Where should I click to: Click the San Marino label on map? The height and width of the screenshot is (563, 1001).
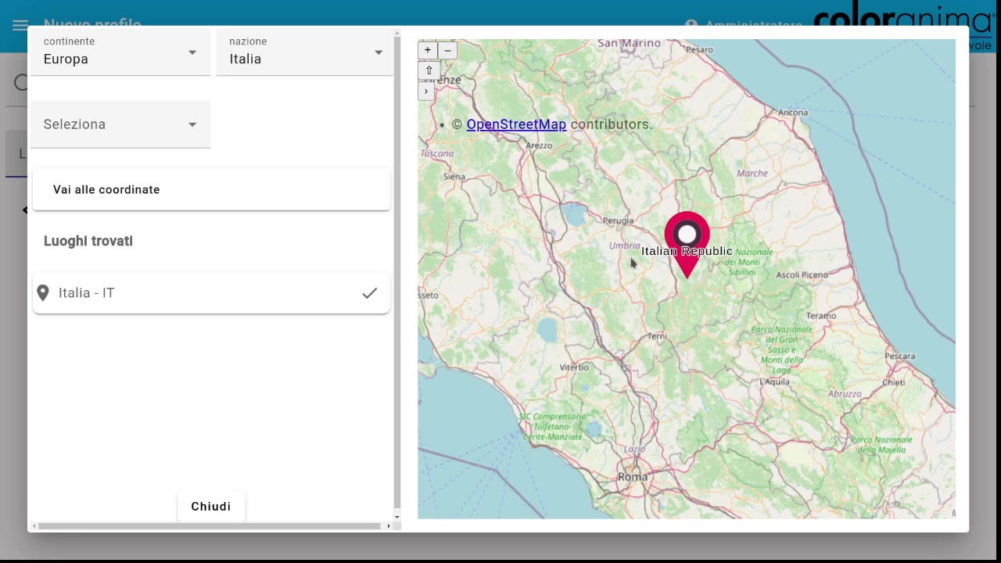[630, 44]
